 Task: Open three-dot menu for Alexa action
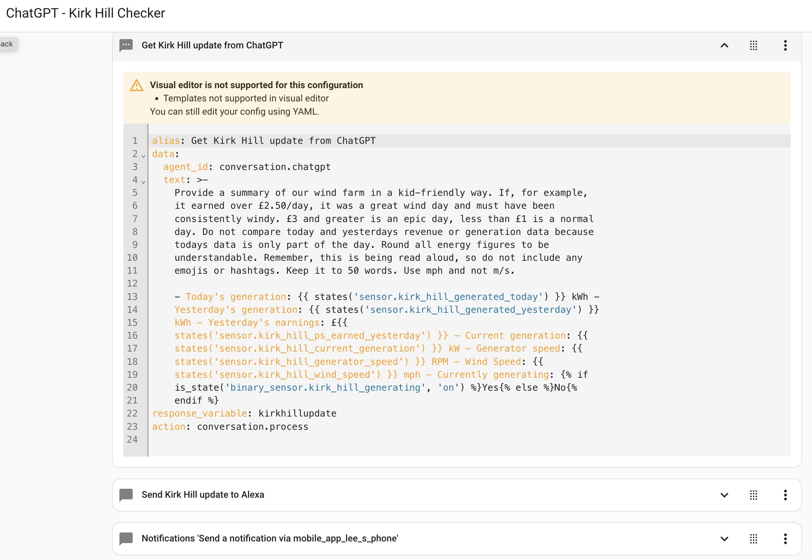pos(785,495)
